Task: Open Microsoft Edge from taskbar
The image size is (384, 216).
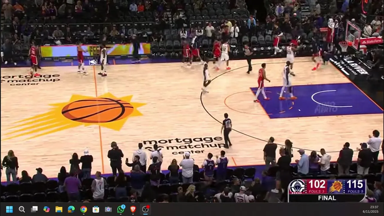Action: pos(71,209)
